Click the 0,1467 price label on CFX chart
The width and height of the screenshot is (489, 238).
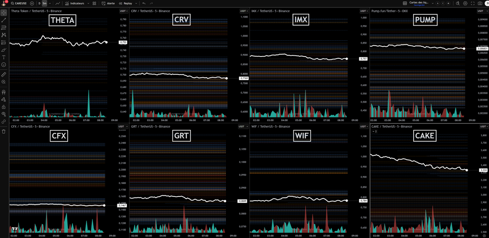click(x=122, y=205)
